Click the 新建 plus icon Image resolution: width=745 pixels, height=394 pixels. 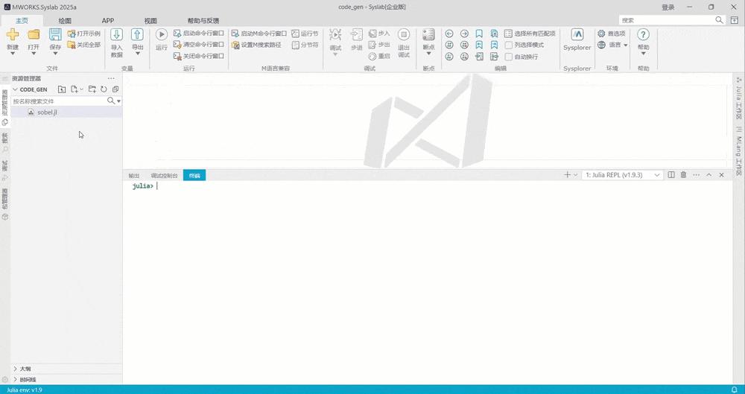13,35
